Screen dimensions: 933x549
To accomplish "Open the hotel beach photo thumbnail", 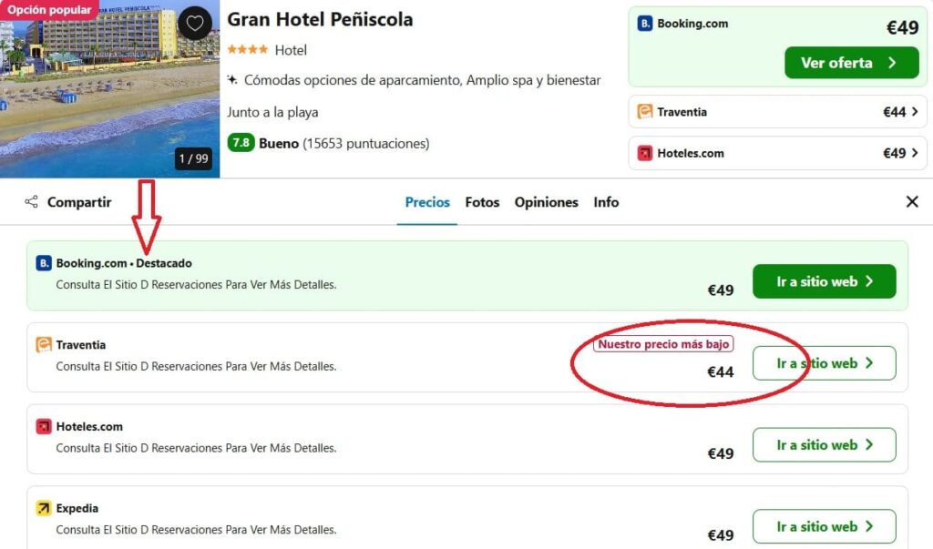I will pyautogui.click(x=109, y=88).
